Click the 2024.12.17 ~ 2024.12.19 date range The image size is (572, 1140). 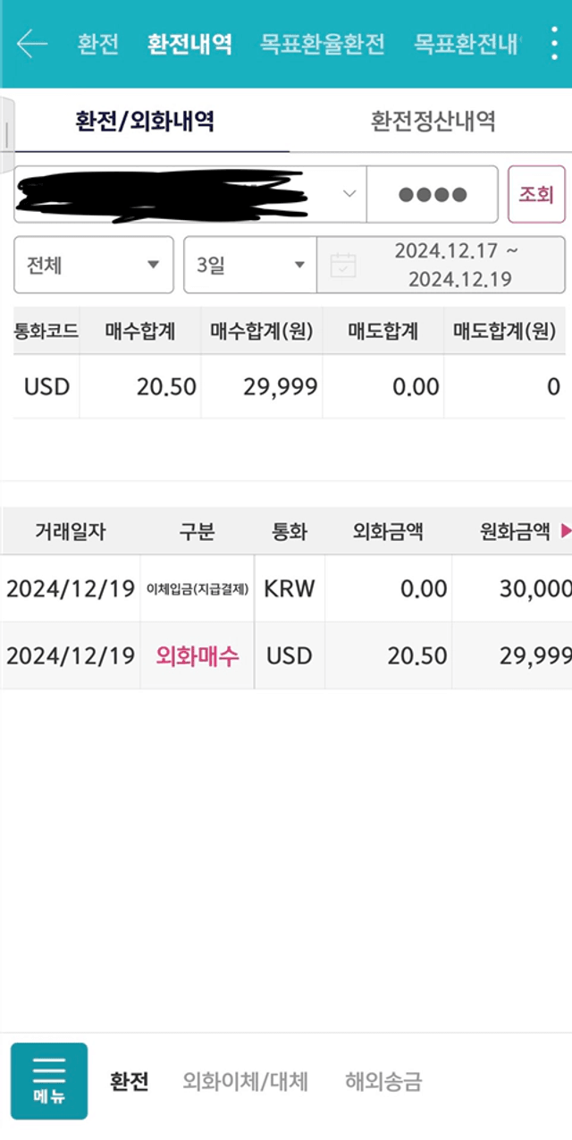[x=455, y=265]
